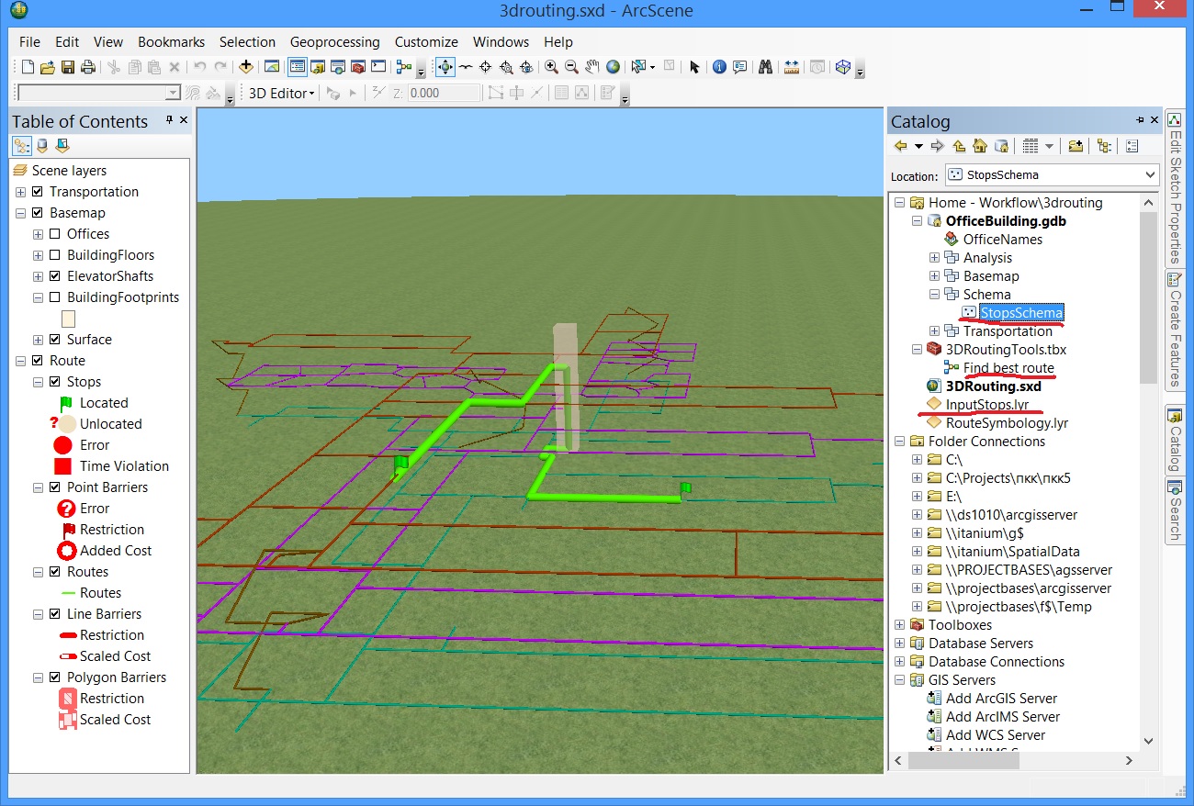Viewport: 1194px width, 806px height.
Task: Click the Full Extent globe icon
Action: coord(613,67)
